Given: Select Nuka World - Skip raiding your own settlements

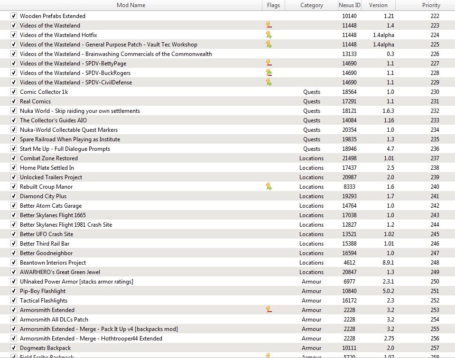Looking at the screenshot, I should tap(80, 111).
